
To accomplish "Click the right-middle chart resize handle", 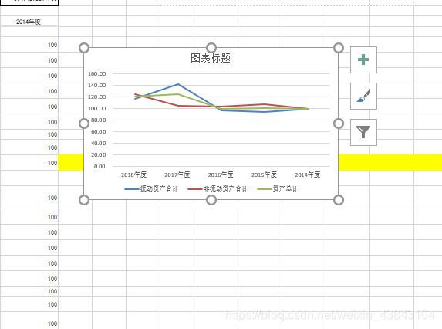I will (x=339, y=124).
